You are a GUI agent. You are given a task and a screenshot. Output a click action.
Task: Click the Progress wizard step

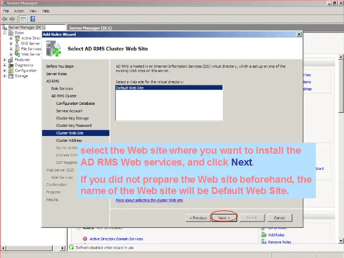53,192
